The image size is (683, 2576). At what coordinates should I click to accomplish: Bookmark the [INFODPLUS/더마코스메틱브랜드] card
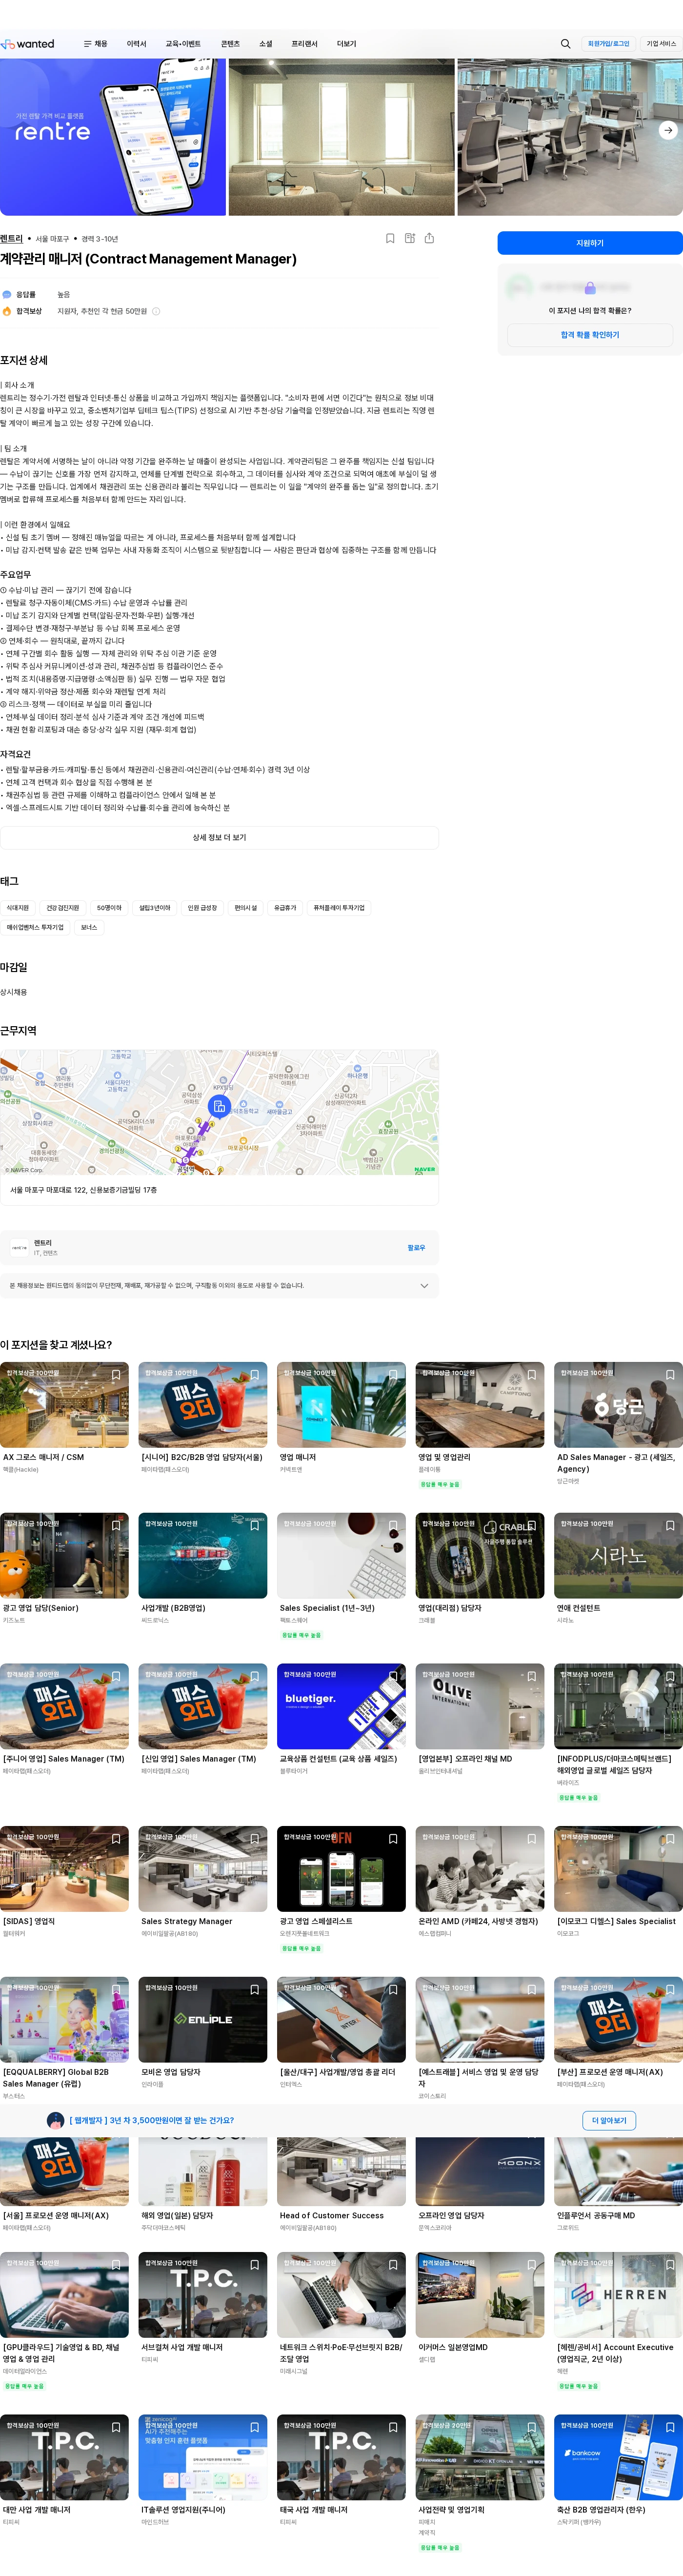click(670, 1676)
